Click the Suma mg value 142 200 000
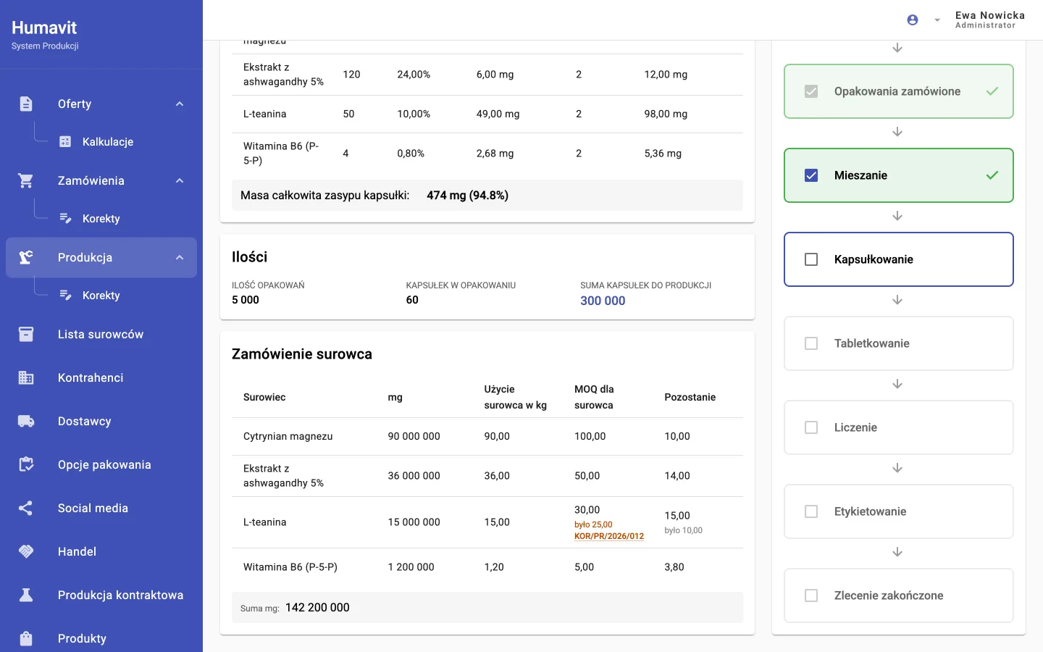This screenshot has width=1043, height=652. (x=317, y=608)
